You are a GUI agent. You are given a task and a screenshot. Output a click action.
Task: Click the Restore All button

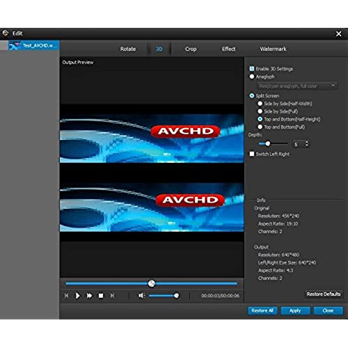262,310
